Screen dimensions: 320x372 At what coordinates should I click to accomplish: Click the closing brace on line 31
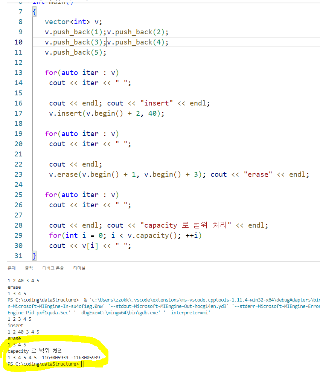[x=35, y=256]
